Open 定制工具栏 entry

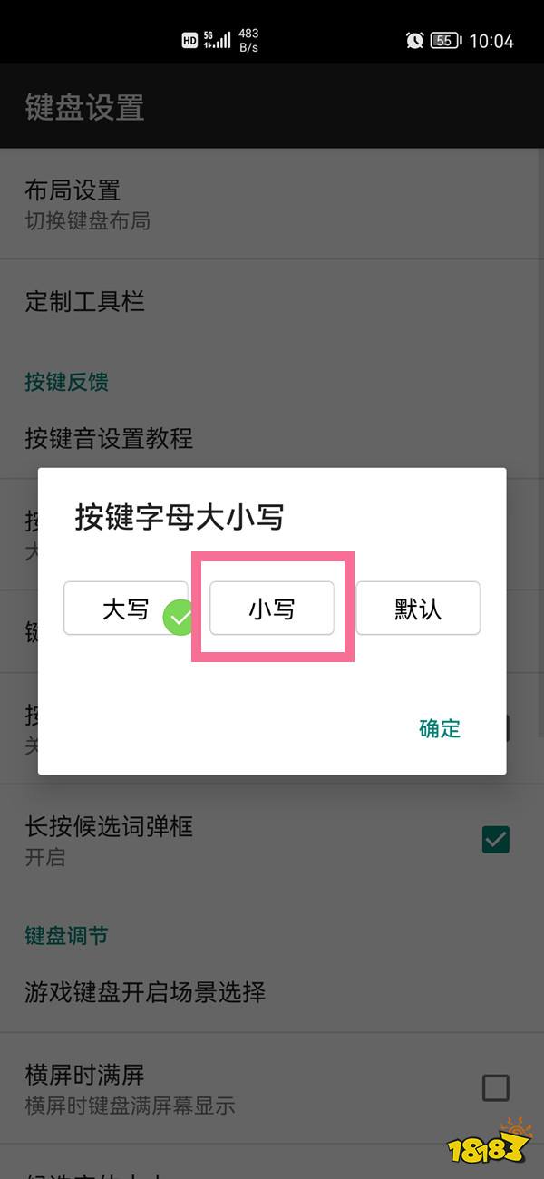[x=272, y=301]
